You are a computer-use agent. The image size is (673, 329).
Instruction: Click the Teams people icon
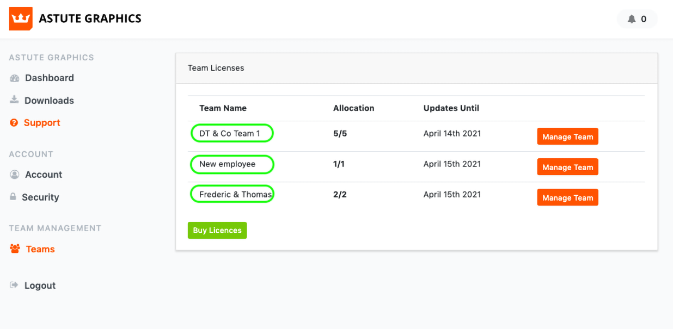(15, 249)
